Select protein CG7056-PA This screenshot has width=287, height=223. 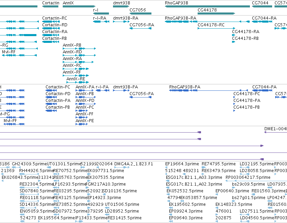pos(142,94)
